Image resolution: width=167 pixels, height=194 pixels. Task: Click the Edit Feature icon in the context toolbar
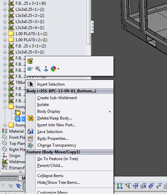[x=30, y=61]
